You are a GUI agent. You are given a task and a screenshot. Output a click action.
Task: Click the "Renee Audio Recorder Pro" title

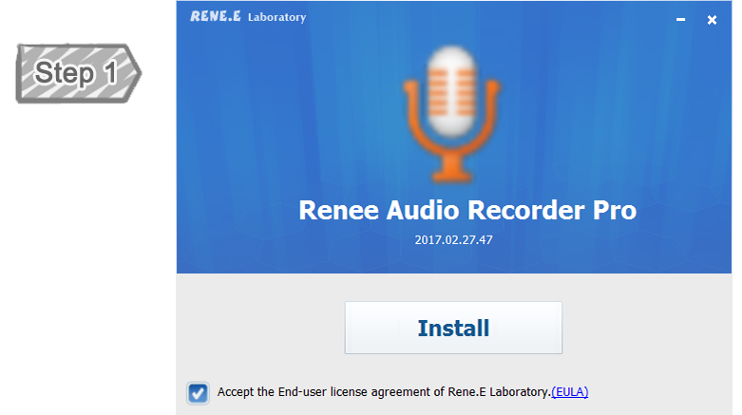coord(466,210)
